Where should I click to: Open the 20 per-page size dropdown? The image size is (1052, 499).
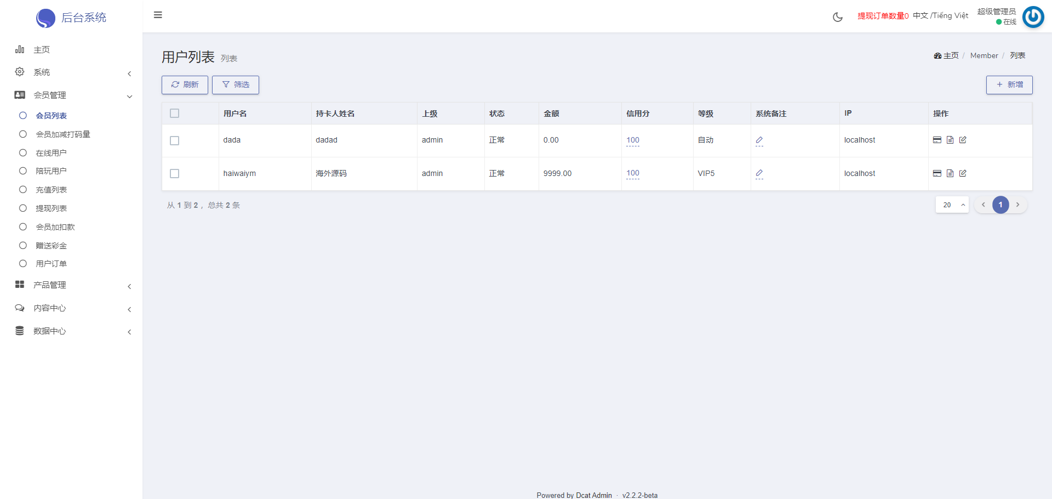click(952, 205)
